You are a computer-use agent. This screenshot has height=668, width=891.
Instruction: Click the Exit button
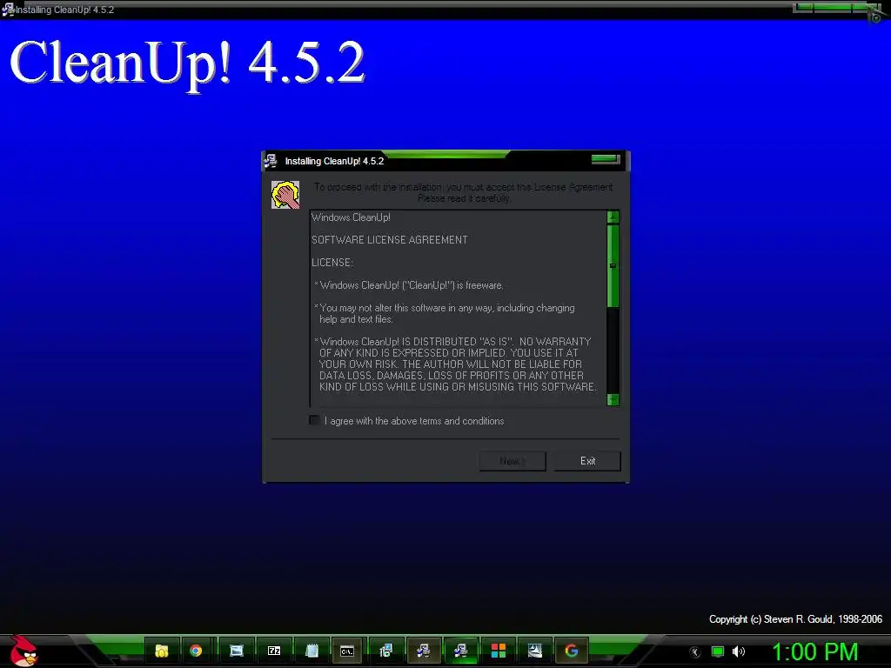click(x=587, y=461)
